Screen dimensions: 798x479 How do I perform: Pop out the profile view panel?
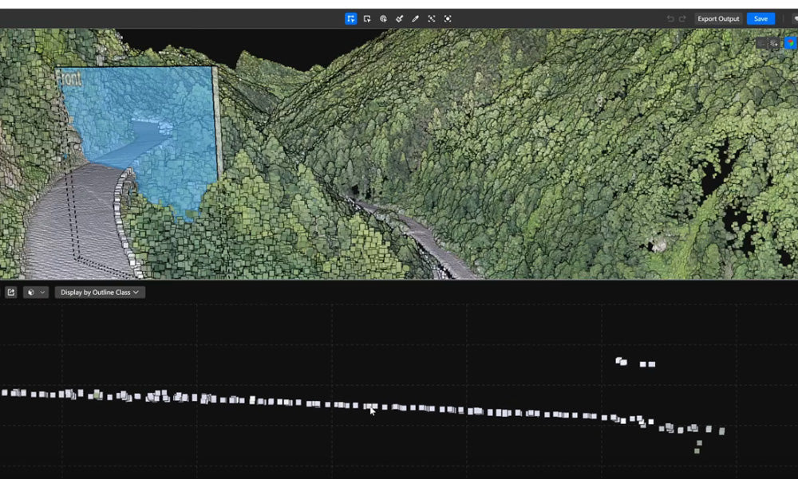click(11, 293)
